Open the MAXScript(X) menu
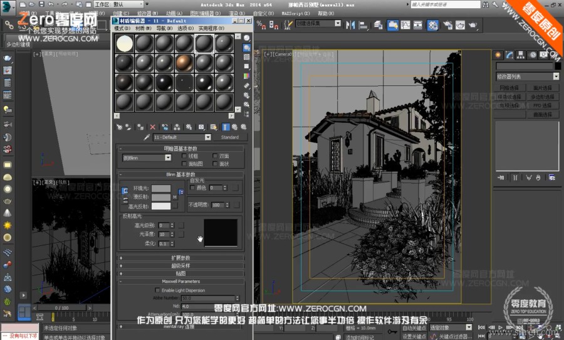 pos(296,13)
